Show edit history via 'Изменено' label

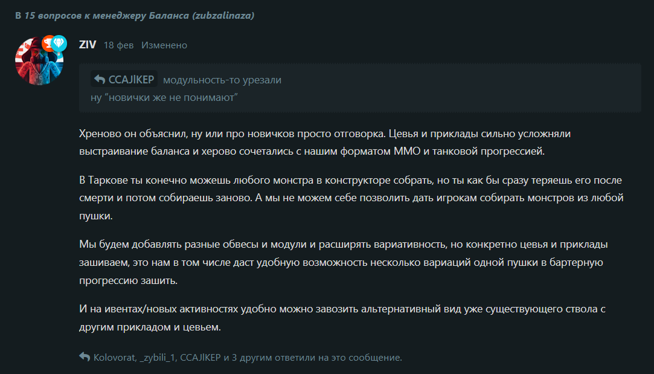coord(164,45)
